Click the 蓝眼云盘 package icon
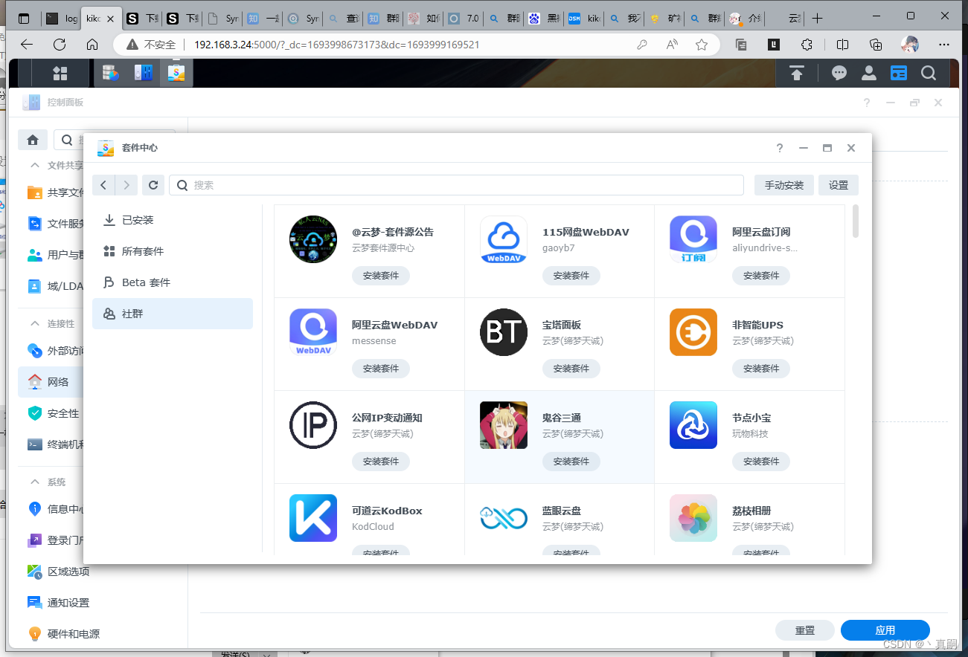The height and width of the screenshot is (657, 968). pos(504,518)
